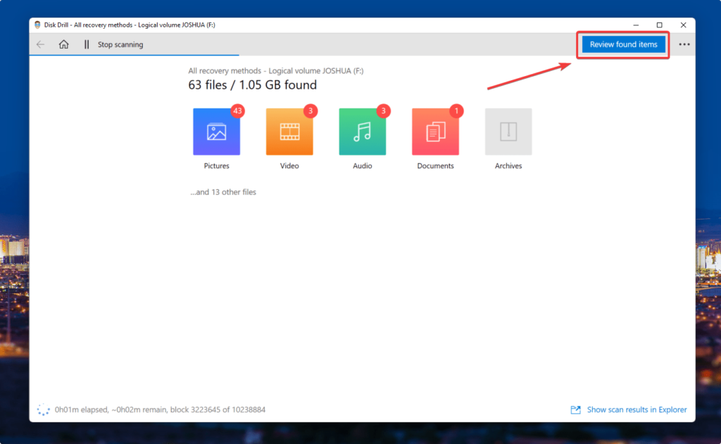Return to Disk Drill home screen

click(63, 44)
